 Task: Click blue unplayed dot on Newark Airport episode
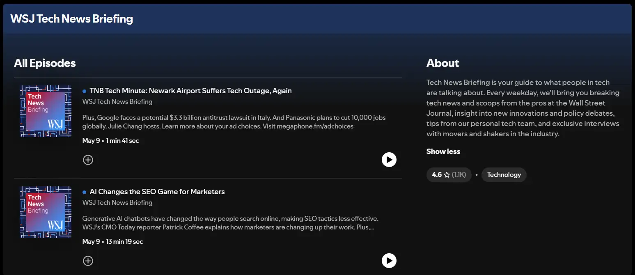pos(84,91)
